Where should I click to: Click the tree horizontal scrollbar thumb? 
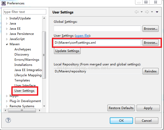click(22, 110)
